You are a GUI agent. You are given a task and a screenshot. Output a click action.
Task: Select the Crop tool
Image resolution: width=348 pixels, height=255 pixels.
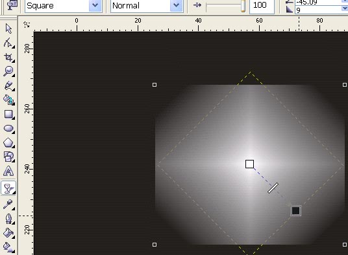[x=8, y=58]
